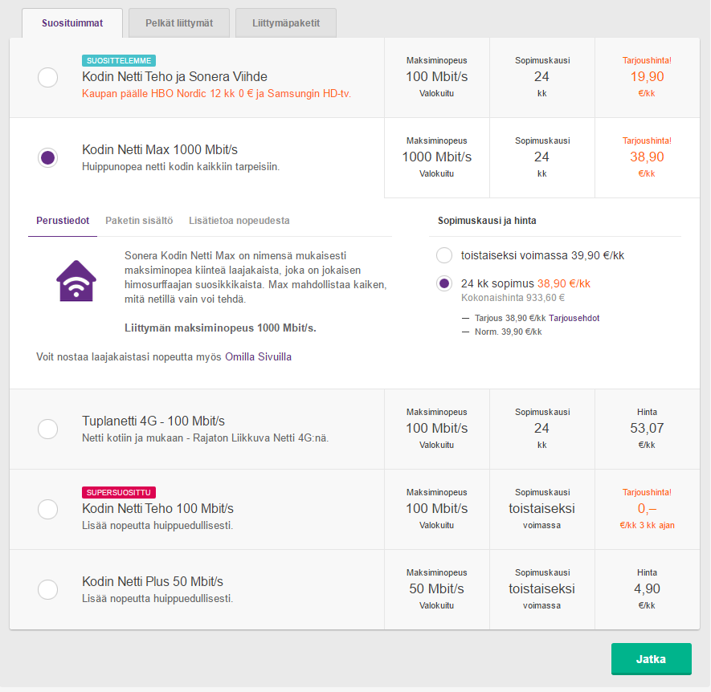Viewport: 711px width, 692px height.
Task: Open the Pelkät liittymät tab
Action: (x=179, y=23)
